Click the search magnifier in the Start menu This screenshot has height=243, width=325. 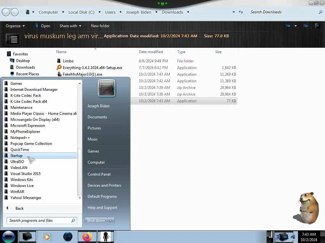(x=73, y=221)
